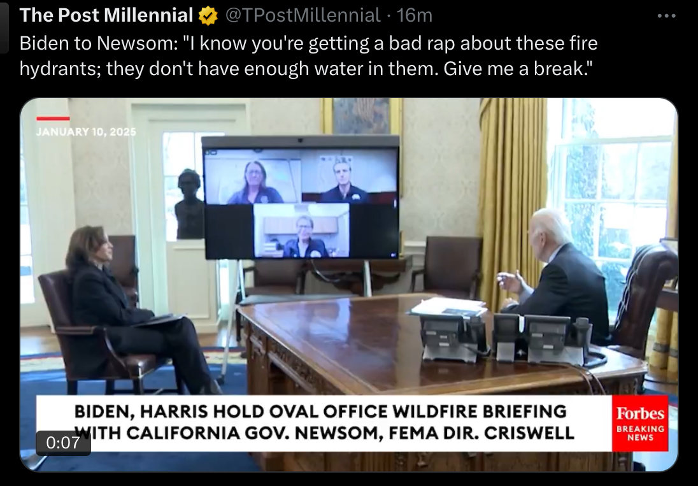
Task: Open The Post Millennial profile name
Action: click(106, 15)
